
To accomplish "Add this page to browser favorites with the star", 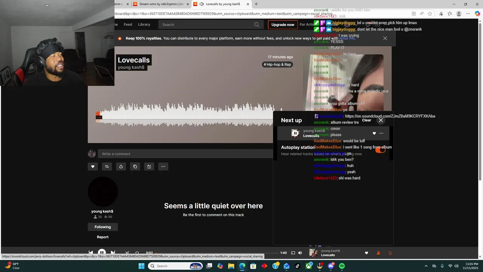I will point(430,14).
